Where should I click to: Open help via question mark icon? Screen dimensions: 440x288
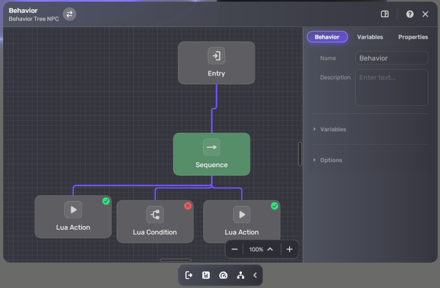pos(410,14)
